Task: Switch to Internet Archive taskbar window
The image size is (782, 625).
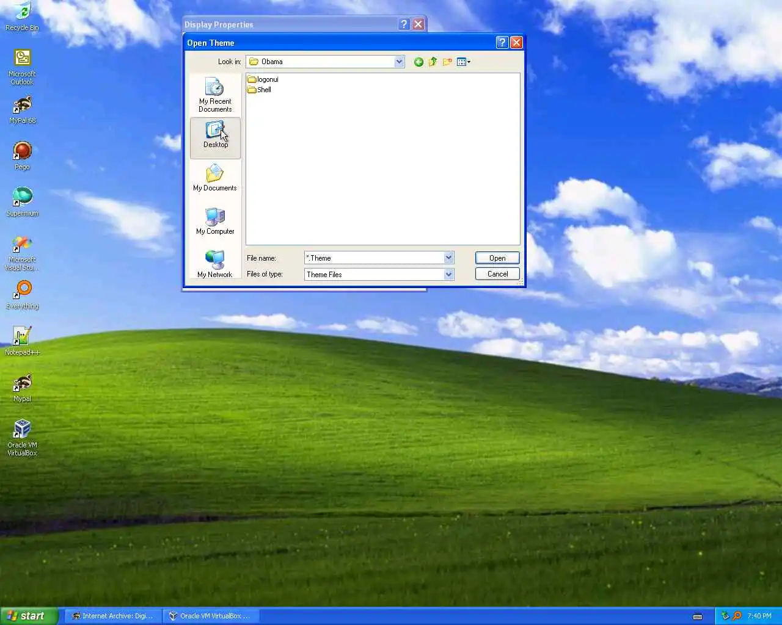Action: pos(114,616)
